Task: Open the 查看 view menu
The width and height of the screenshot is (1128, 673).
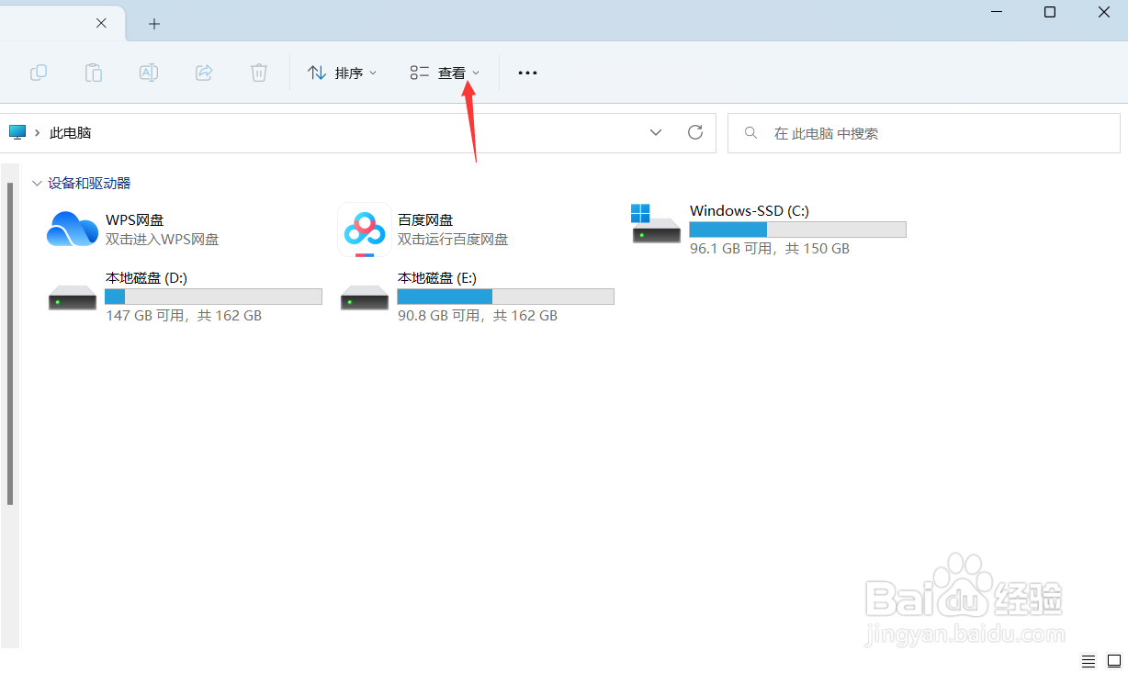Action: point(446,73)
